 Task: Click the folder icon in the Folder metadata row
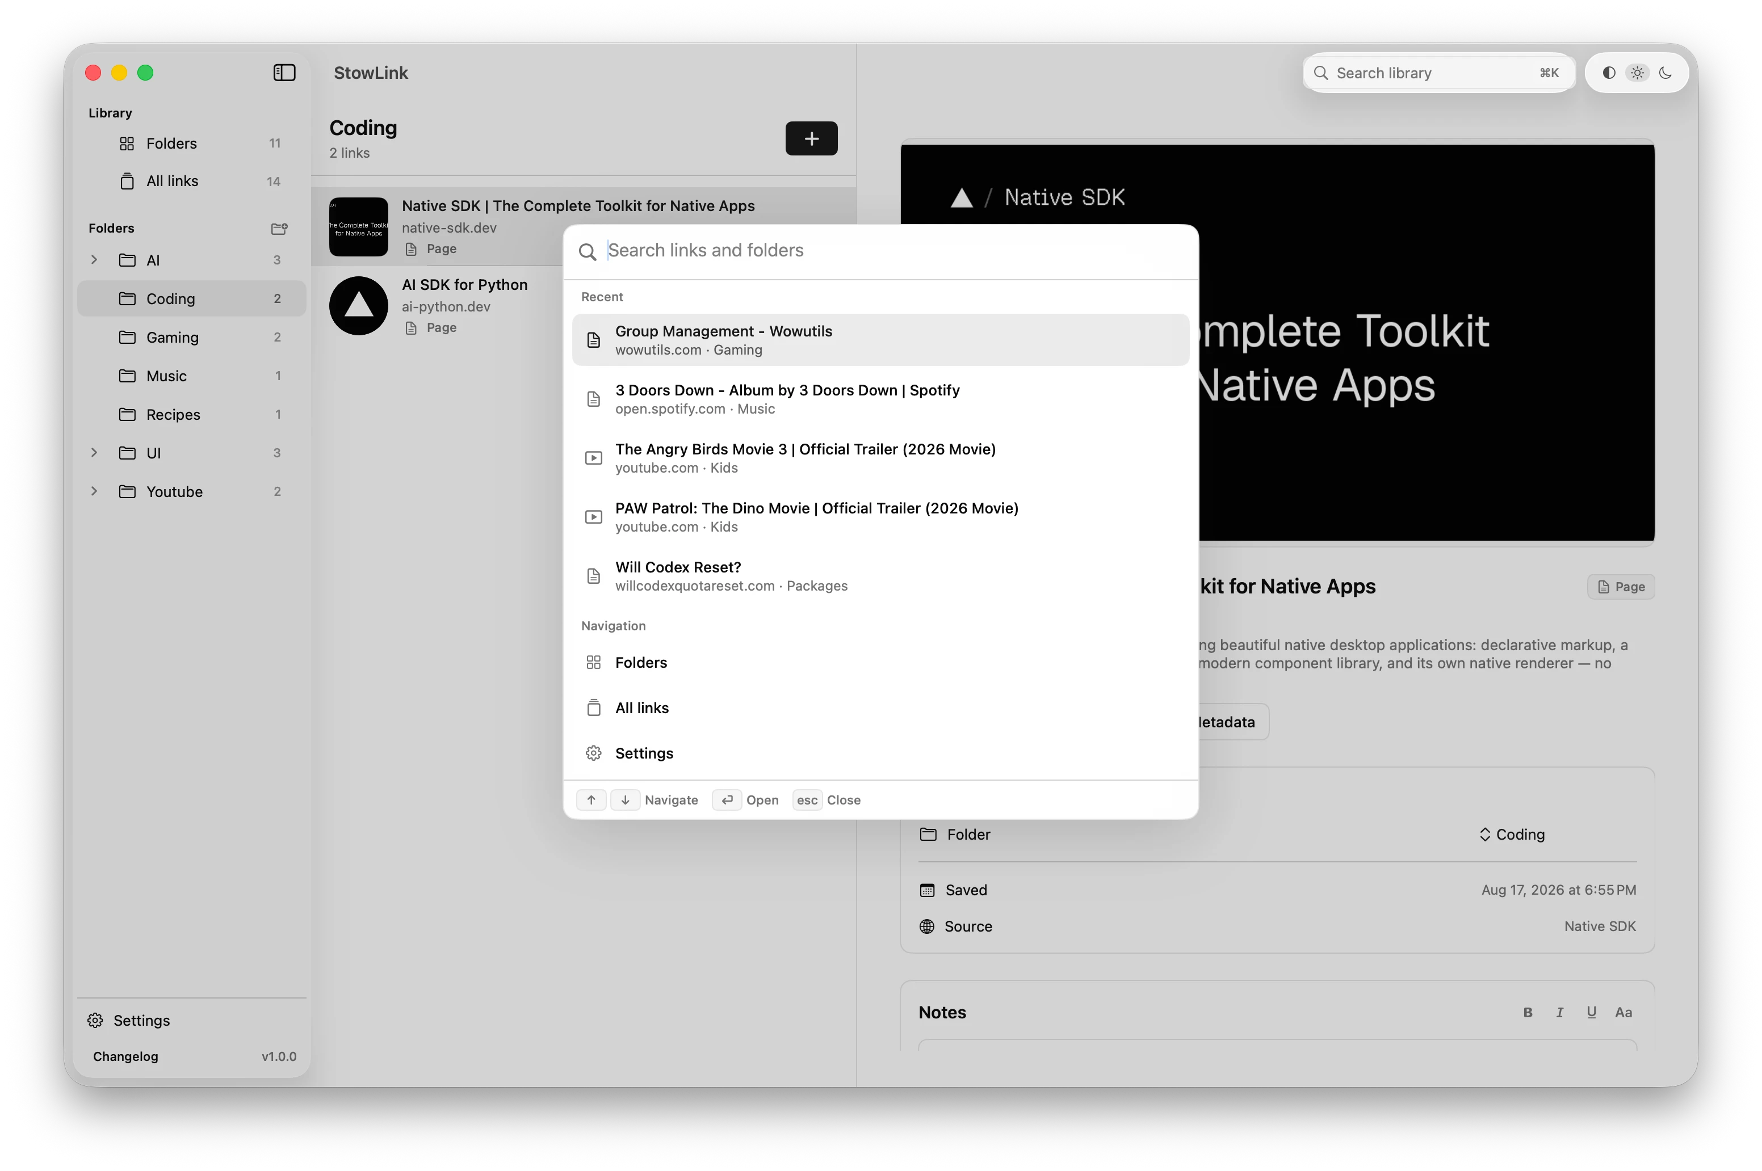pos(928,834)
